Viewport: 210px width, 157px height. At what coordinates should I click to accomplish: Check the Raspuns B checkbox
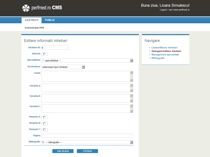[45, 123]
